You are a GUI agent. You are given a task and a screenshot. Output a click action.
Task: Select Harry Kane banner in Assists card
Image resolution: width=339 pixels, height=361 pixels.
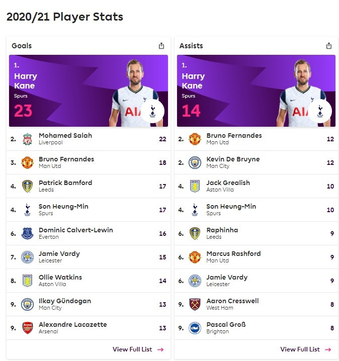click(x=256, y=91)
